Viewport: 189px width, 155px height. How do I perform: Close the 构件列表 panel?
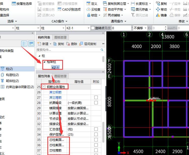[x=103, y=33]
